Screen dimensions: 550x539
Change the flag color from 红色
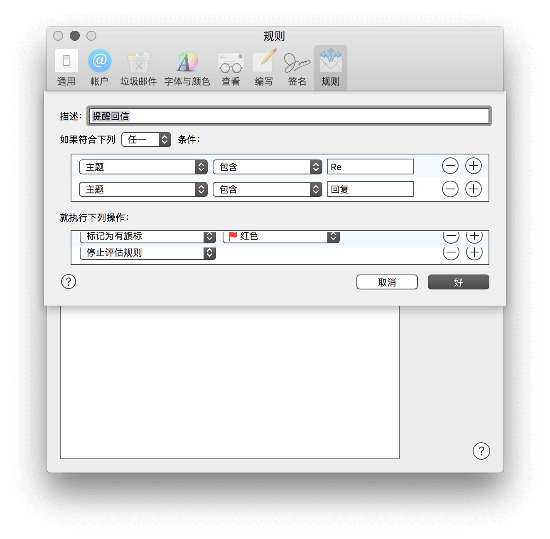pyautogui.click(x=281, y=236)
